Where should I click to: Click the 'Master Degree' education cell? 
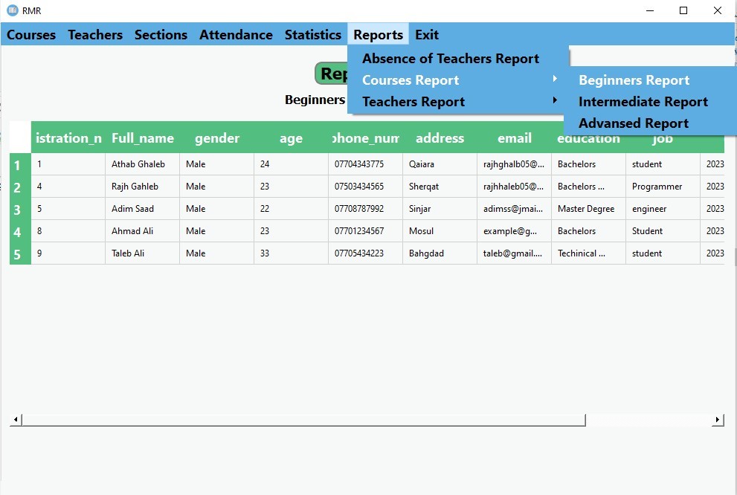click(x=588, y=209)
